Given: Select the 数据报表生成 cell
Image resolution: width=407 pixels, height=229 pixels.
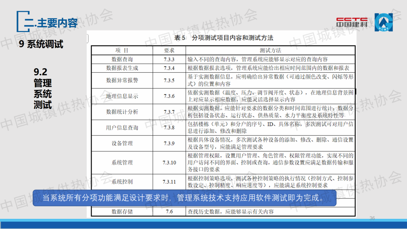Looking at the screenshot, I should [122, 68].
